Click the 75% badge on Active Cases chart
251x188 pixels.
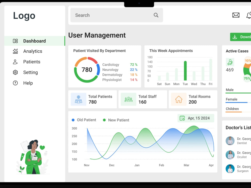tap(247, 78)
